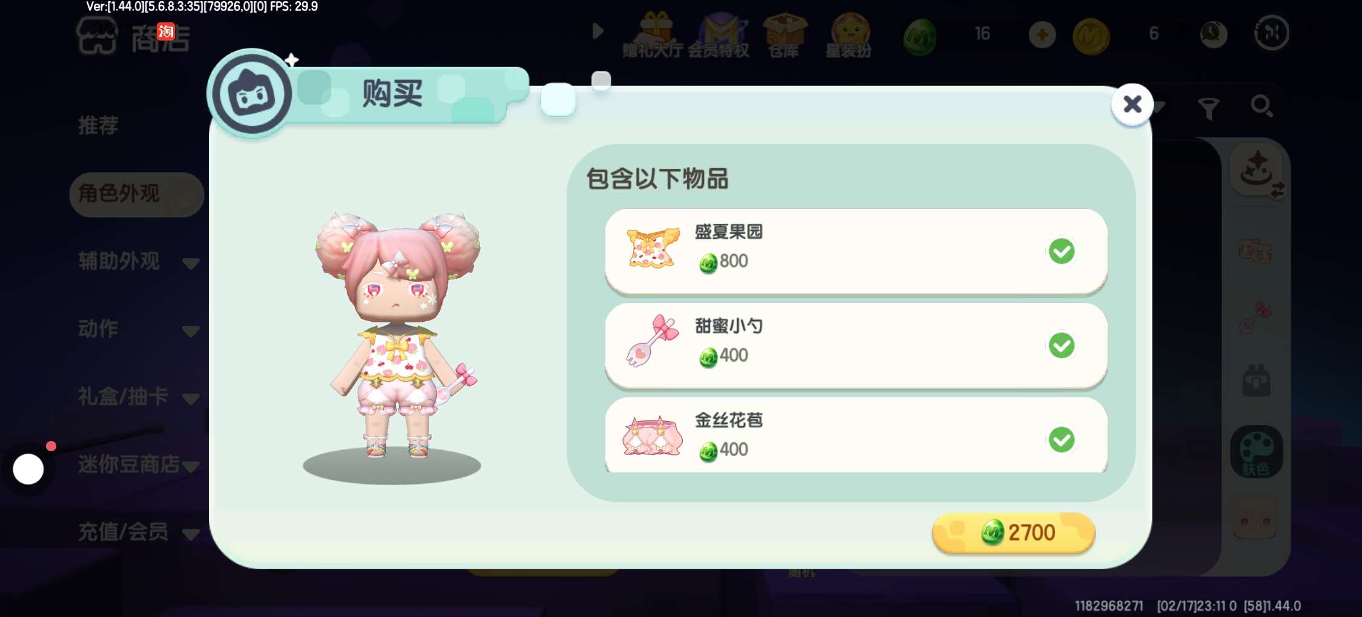Open the 会员特权 membership icon
The image size is (1362, 617).
coord(719,34)
